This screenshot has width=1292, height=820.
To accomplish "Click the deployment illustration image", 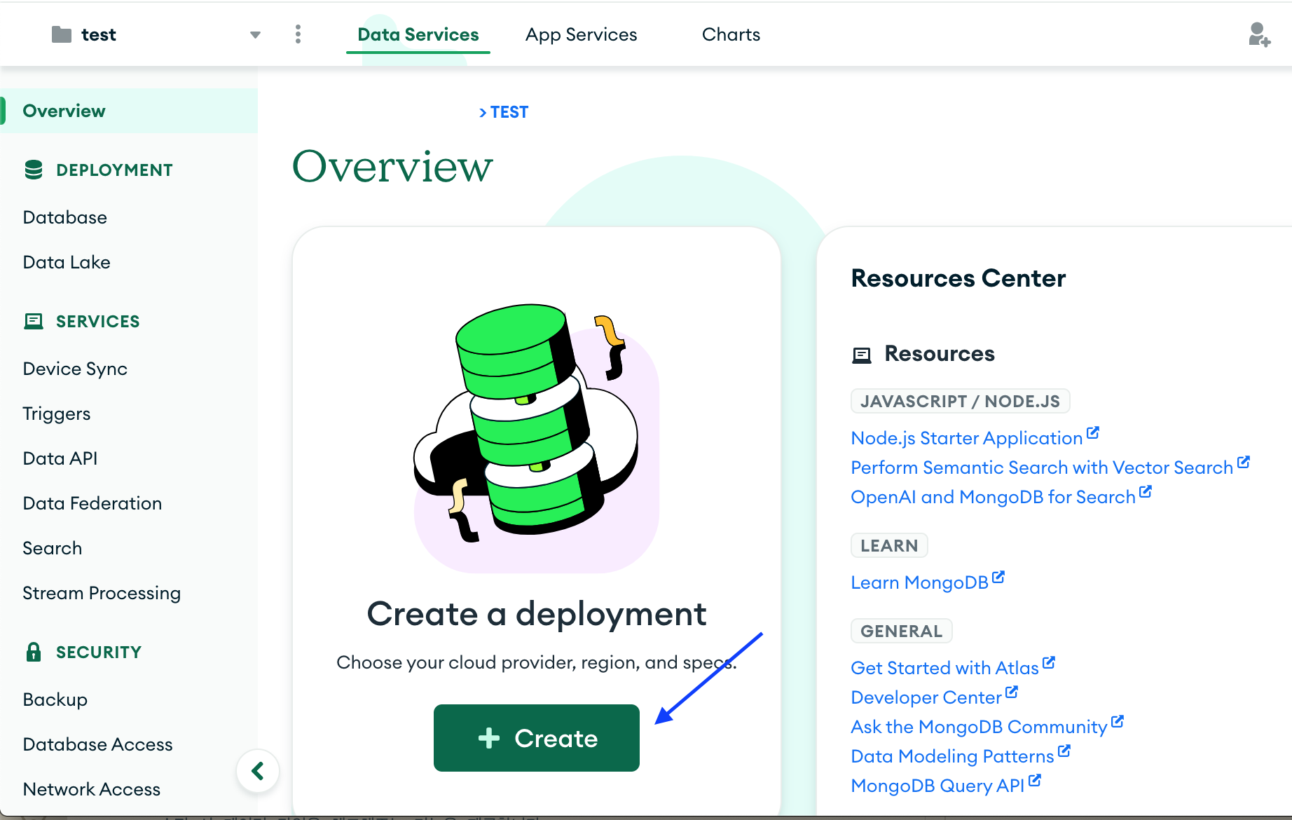I will pos(537,438).
